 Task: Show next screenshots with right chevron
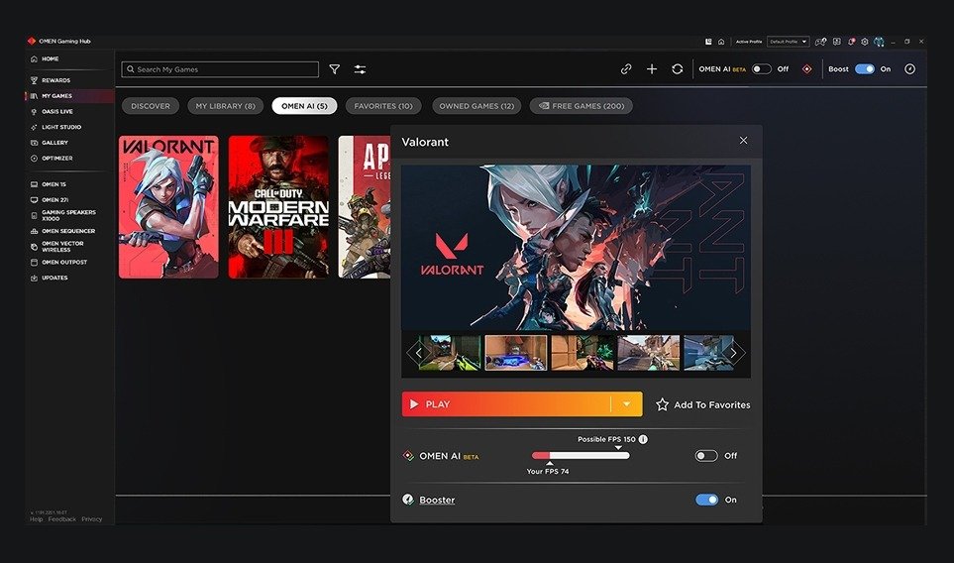point(734,353)
